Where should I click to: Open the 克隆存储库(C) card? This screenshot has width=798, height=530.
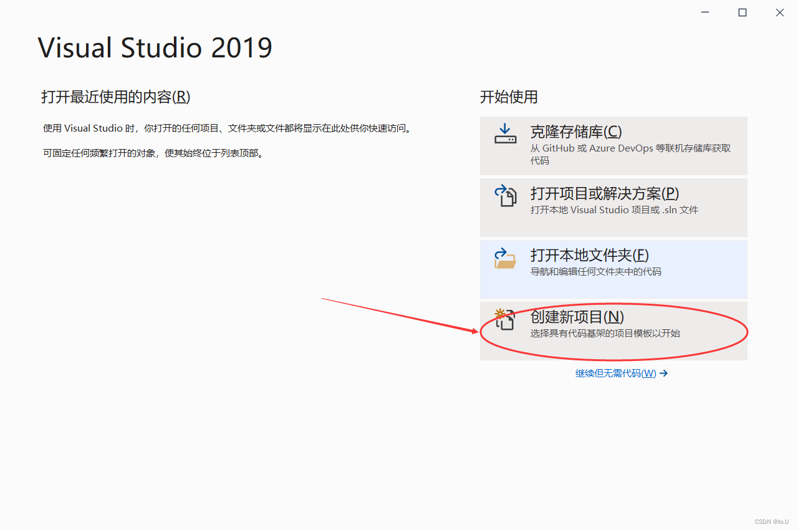click(x=613, y=146)
